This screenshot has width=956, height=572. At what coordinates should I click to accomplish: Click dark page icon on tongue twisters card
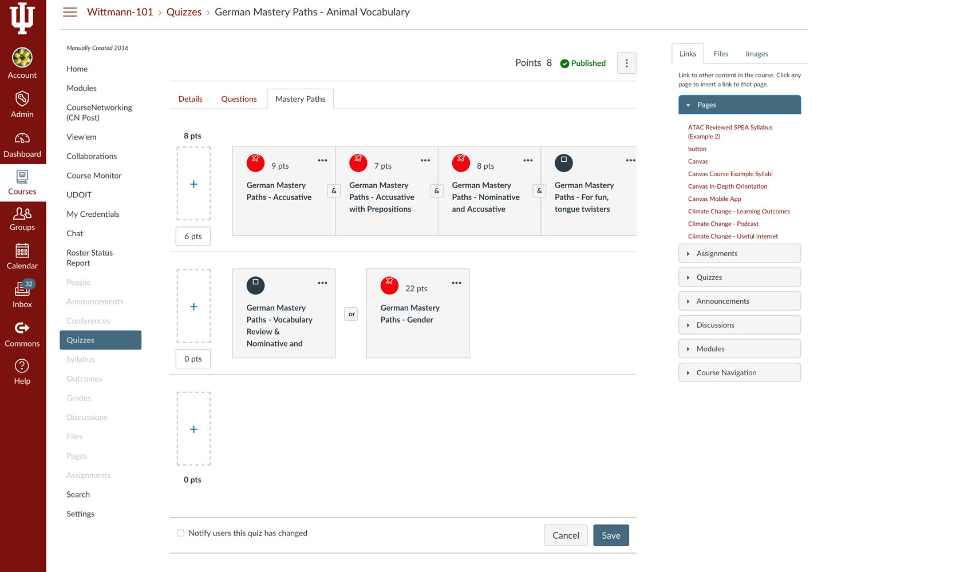564,163
